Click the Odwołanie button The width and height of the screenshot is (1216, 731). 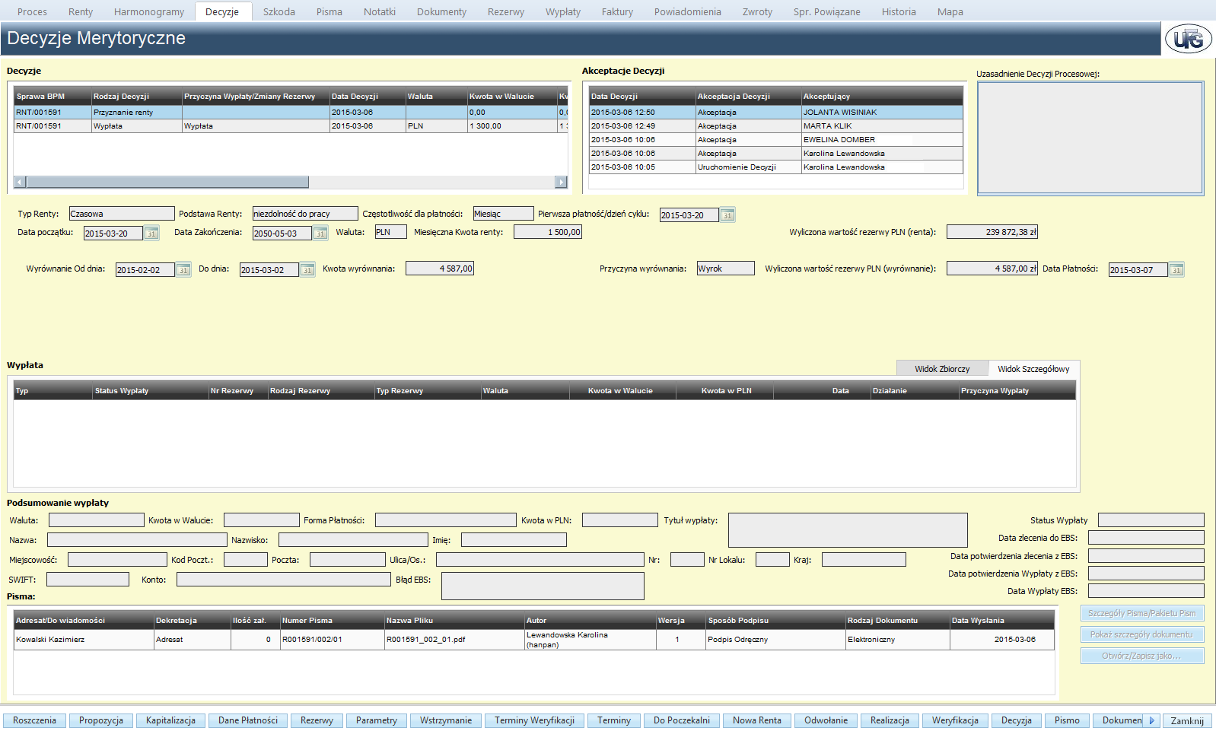(x=826, y=720)
